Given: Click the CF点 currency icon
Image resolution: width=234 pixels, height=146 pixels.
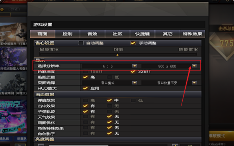Looking at the screenshot, I should (2, 9).
